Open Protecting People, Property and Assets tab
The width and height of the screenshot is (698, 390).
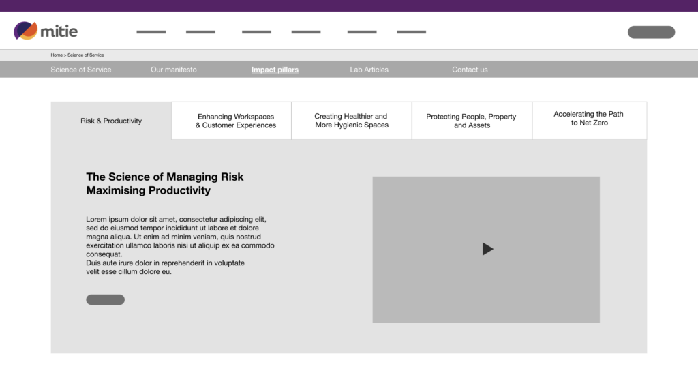click(x=472, y=121)
